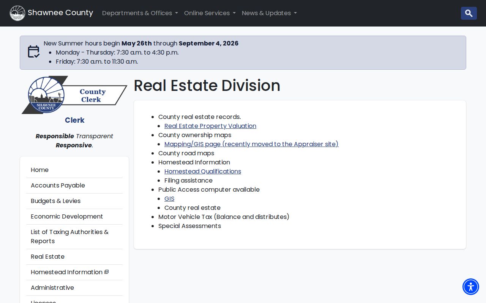
Task: Click 'County ownership maps' list item
Action: [x=195, y=135]
